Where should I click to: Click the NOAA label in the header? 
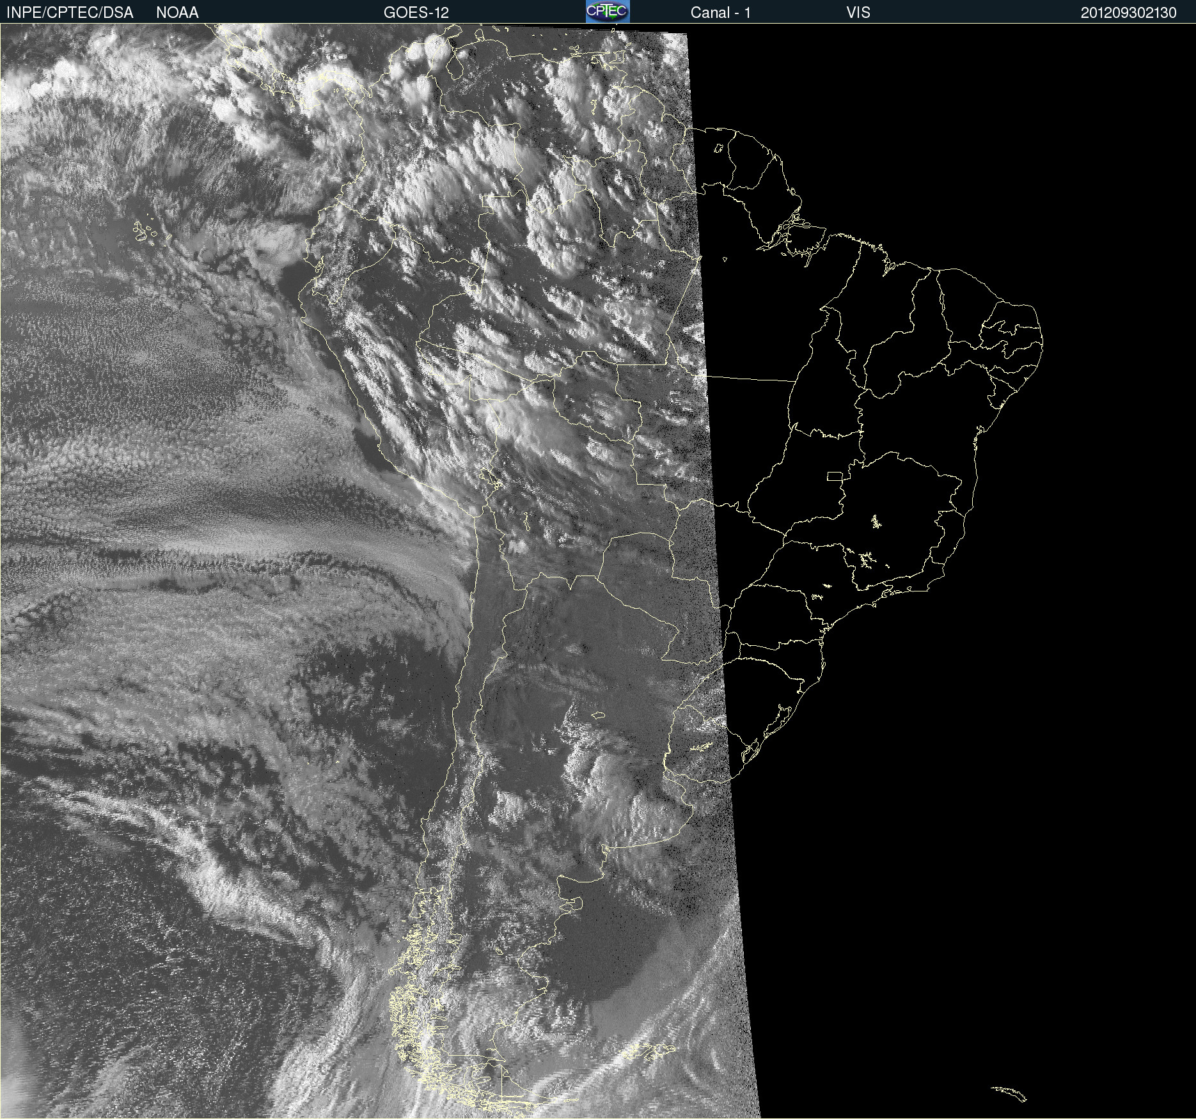coord(177,13)
